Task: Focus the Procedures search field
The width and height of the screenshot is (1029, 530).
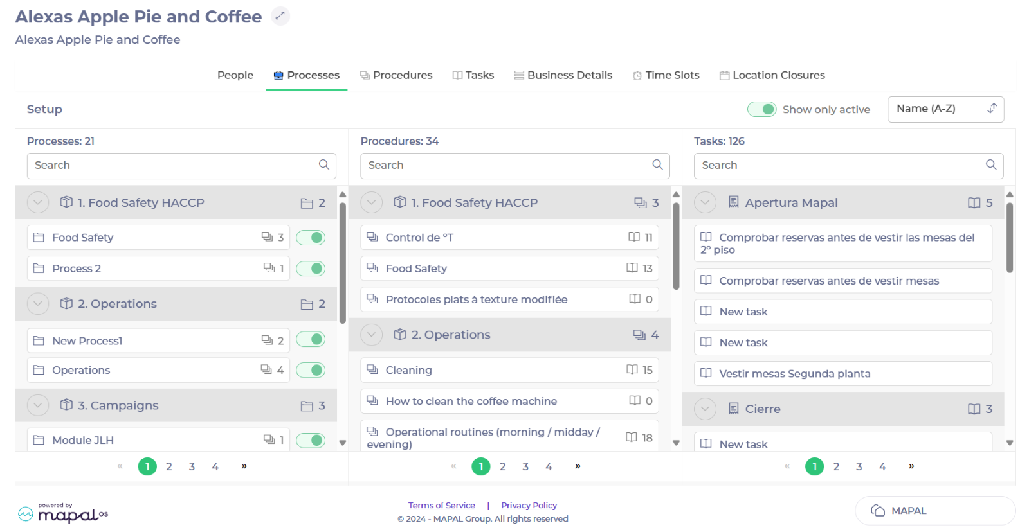Action: pos(515,166)
